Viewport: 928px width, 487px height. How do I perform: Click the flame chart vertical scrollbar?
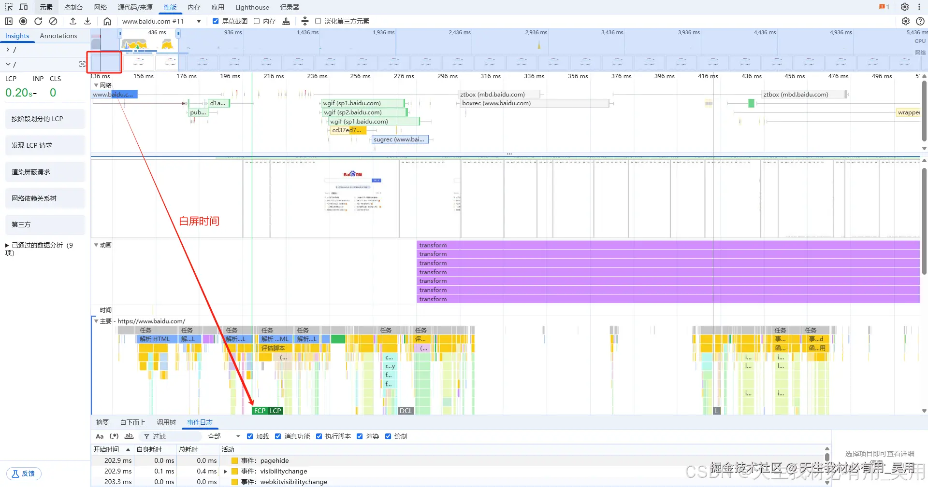[924, 221]
